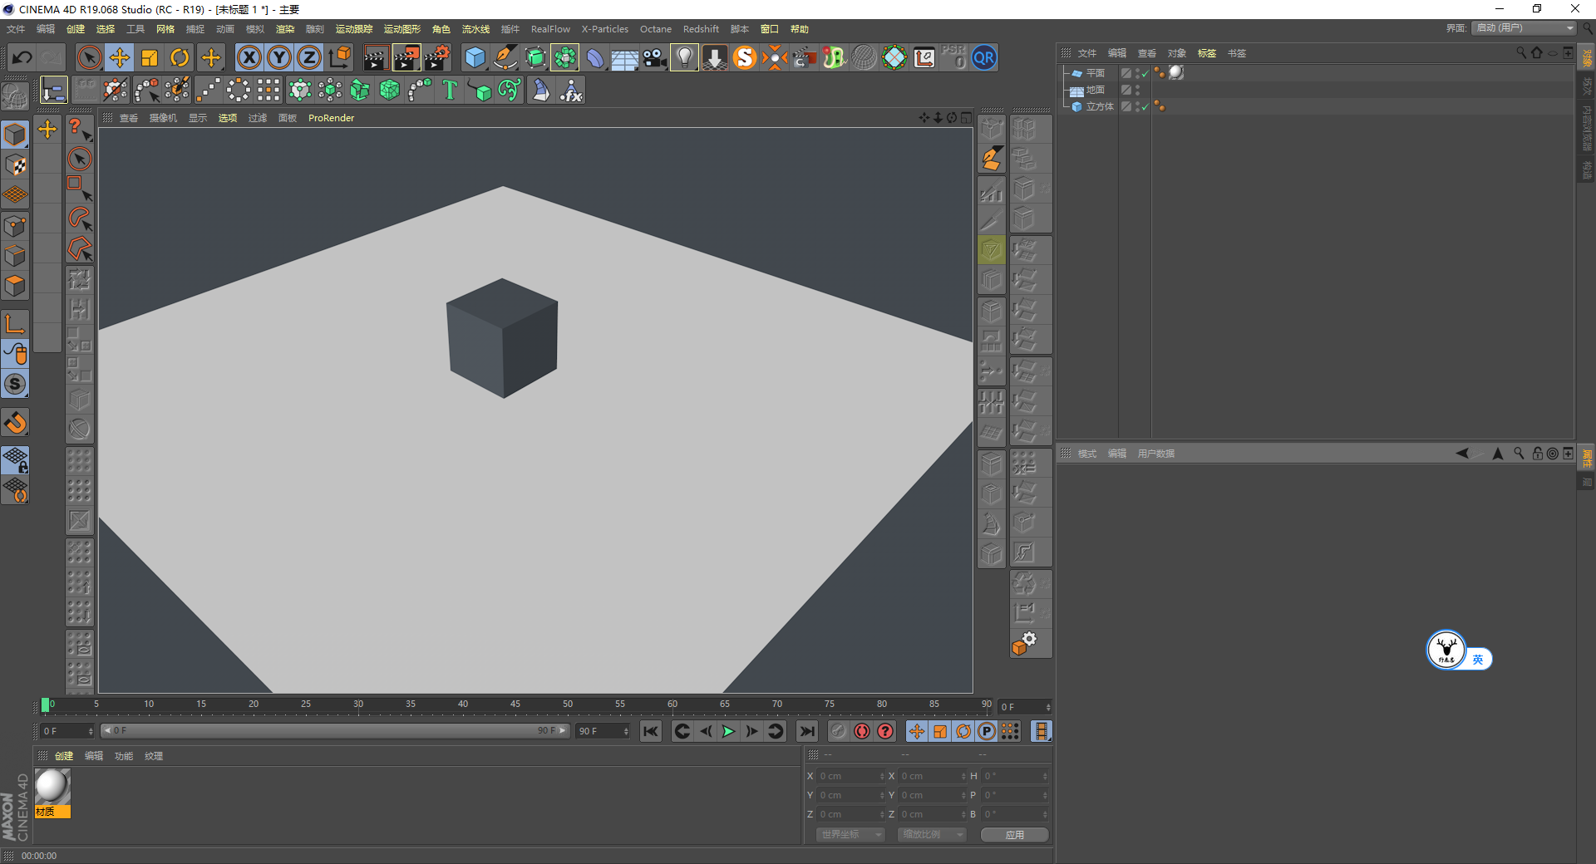Click the viewport layout toggle icon
The height and width of the screenshot is (864, 1596).
(966, 117)
